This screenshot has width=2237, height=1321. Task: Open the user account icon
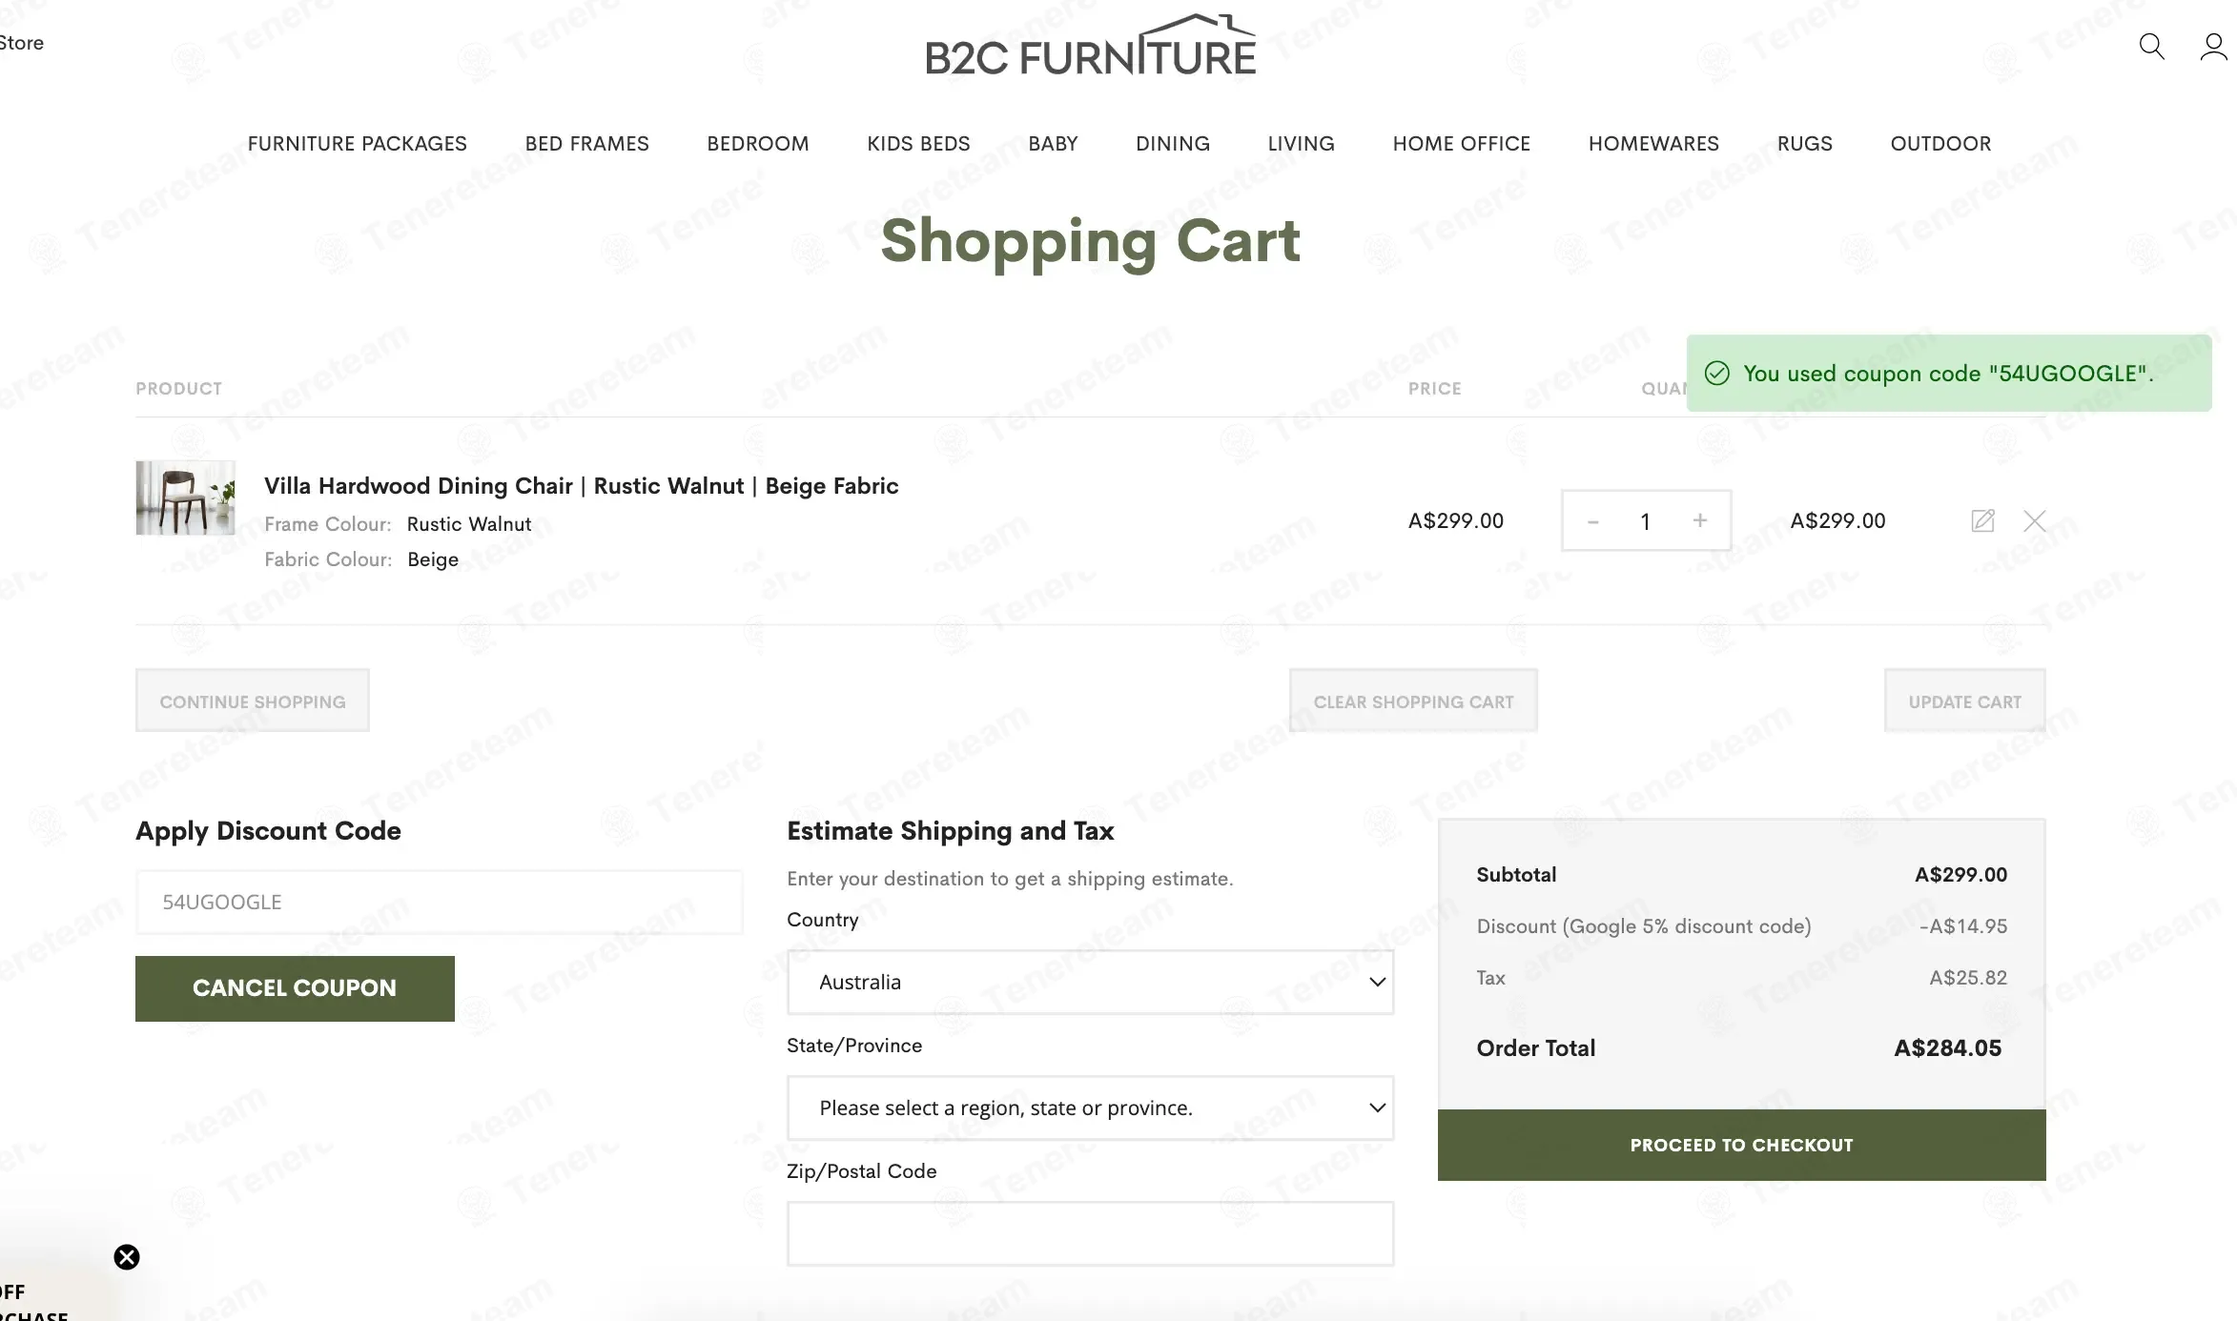2213,46
